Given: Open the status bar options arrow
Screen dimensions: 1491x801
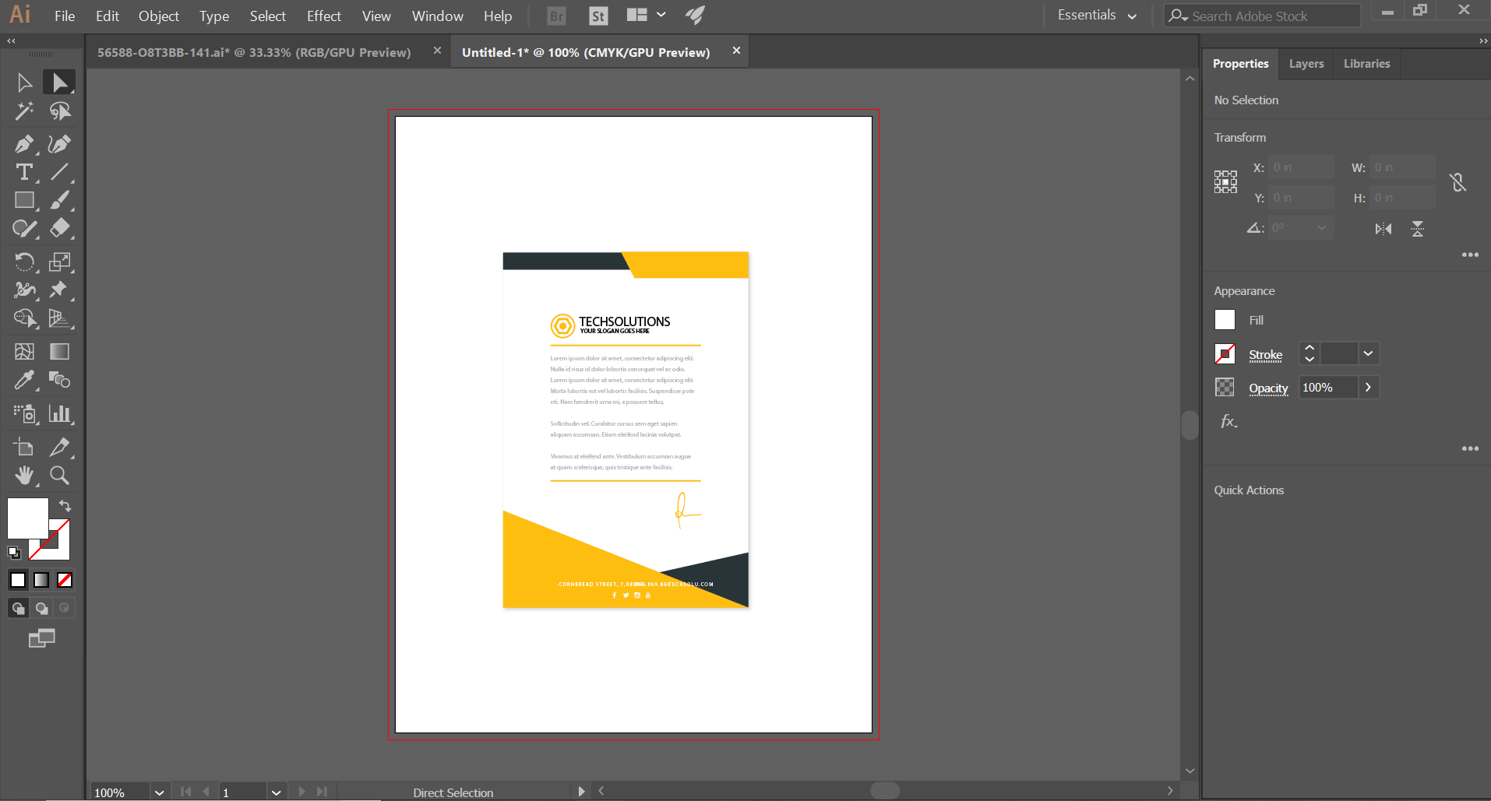Looking at the screenshot, I should pos(581,792).
